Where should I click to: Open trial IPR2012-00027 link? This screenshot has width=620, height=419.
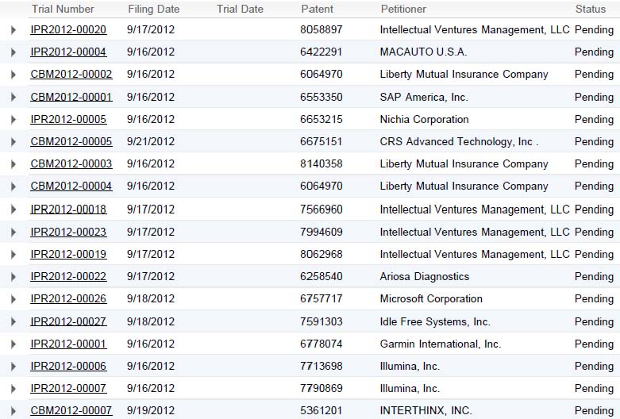[x=68, y=321]
